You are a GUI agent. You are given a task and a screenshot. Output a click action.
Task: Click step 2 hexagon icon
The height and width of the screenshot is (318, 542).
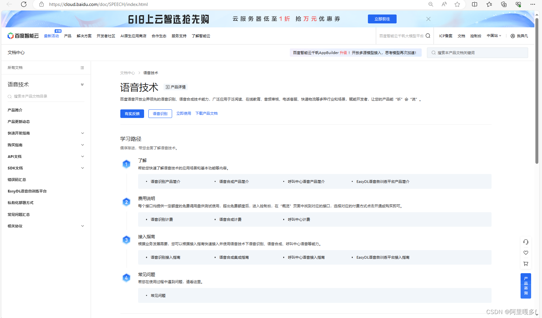[x=126, y=202]
